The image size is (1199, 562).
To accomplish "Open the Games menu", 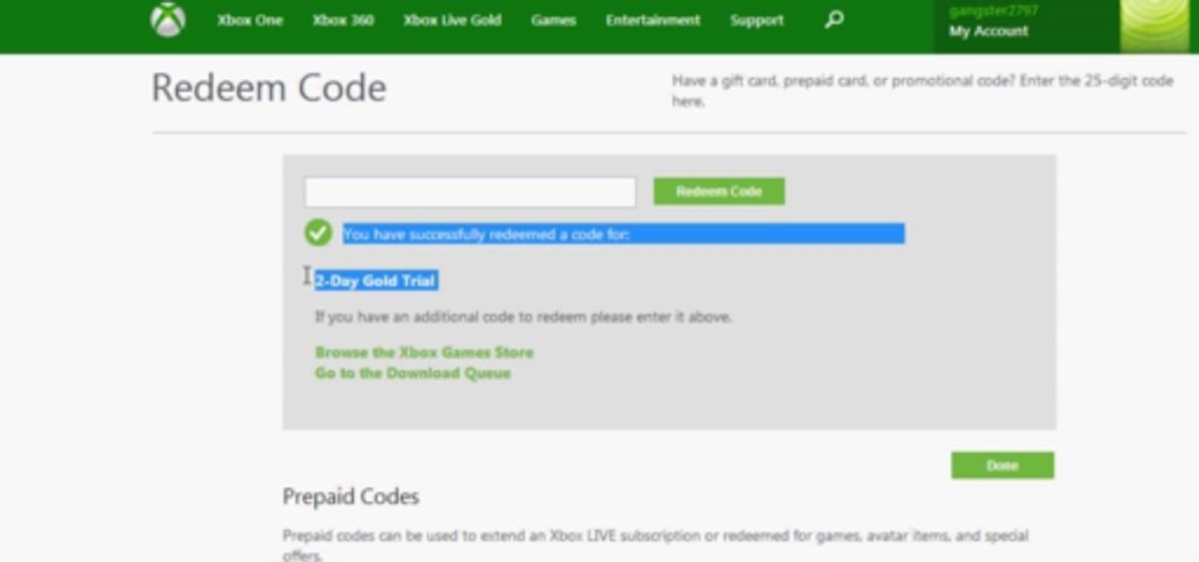I will coord(553,20).
